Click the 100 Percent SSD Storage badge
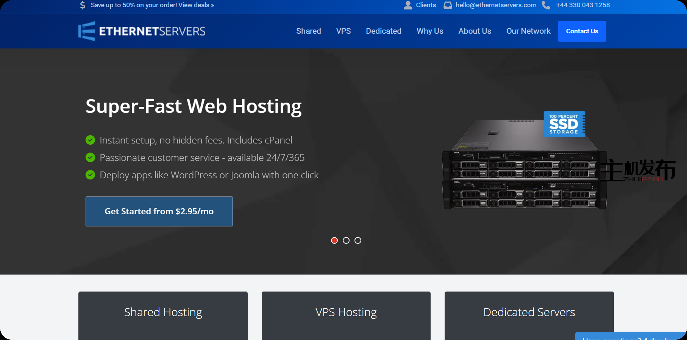 pyautogui.click(x=564, y=124)
